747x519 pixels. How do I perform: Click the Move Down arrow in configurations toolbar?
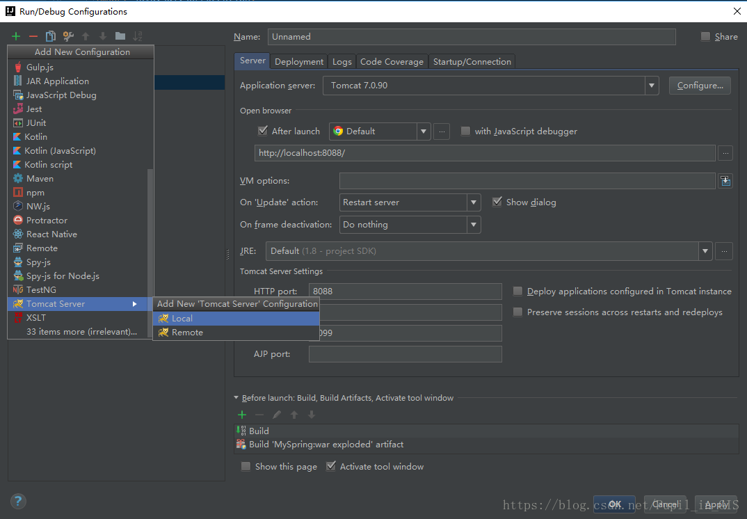tap(103, 36)
